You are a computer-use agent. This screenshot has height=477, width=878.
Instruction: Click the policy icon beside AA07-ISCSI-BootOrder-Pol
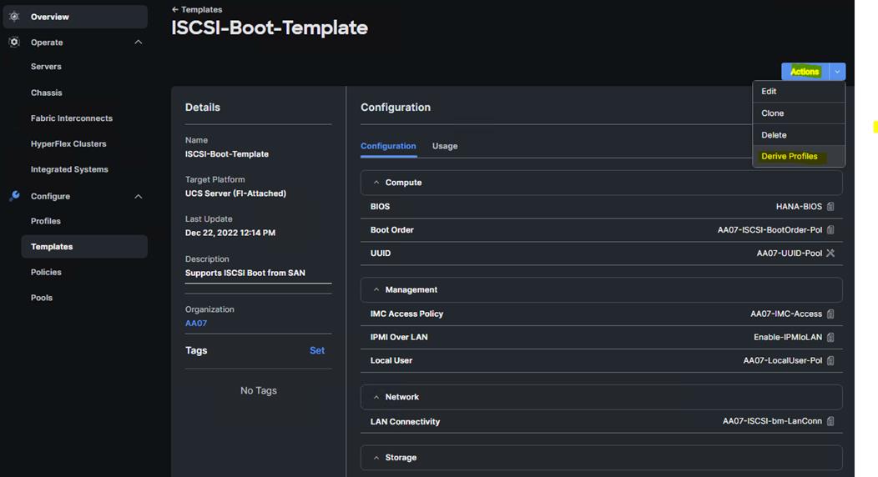(x=830, y=230)
